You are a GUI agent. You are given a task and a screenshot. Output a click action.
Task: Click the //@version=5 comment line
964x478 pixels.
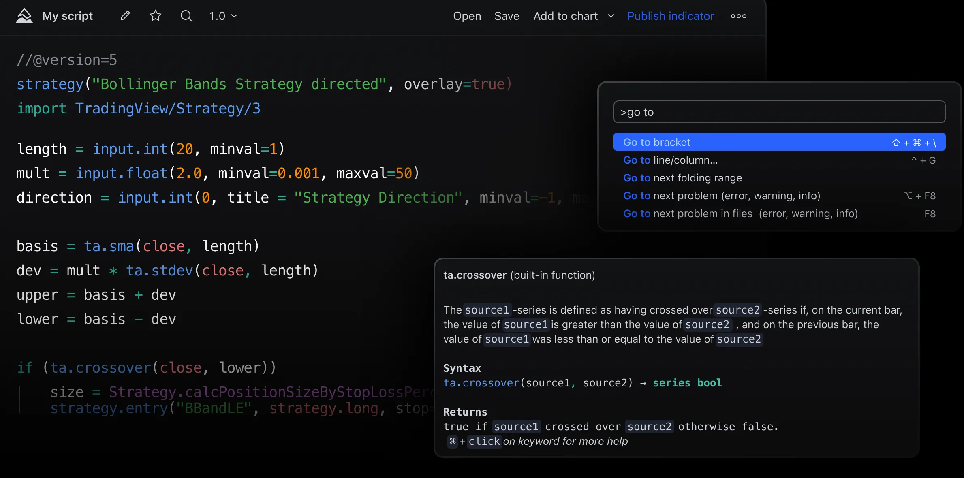click(67, 60)
